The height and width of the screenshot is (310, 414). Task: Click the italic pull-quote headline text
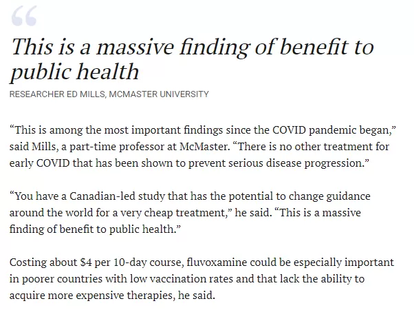point(192,59)
